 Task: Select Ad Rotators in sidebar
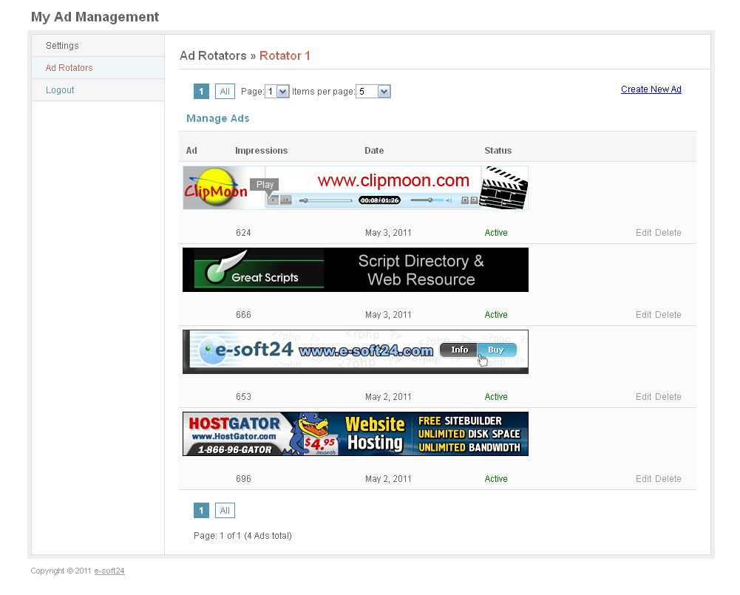coord(69,68)
